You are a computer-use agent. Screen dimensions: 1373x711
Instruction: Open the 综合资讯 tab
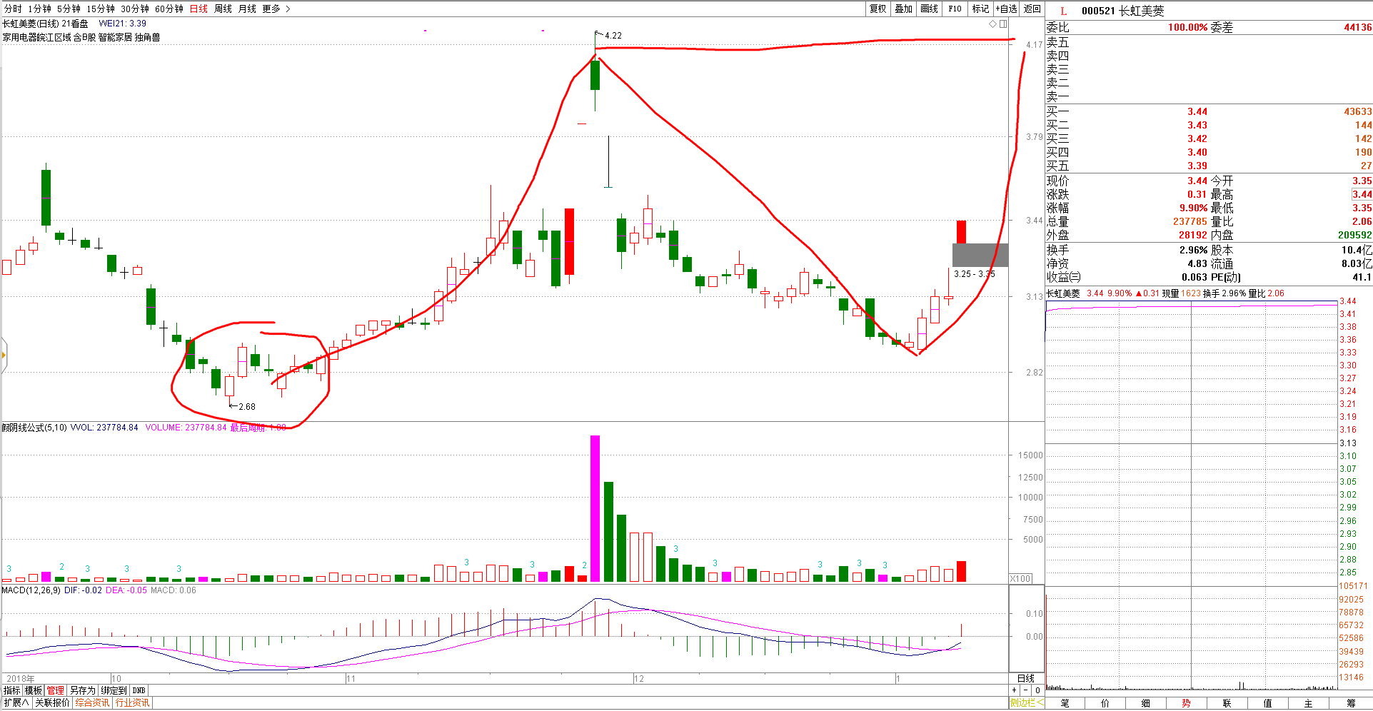(x=92, y=703)
